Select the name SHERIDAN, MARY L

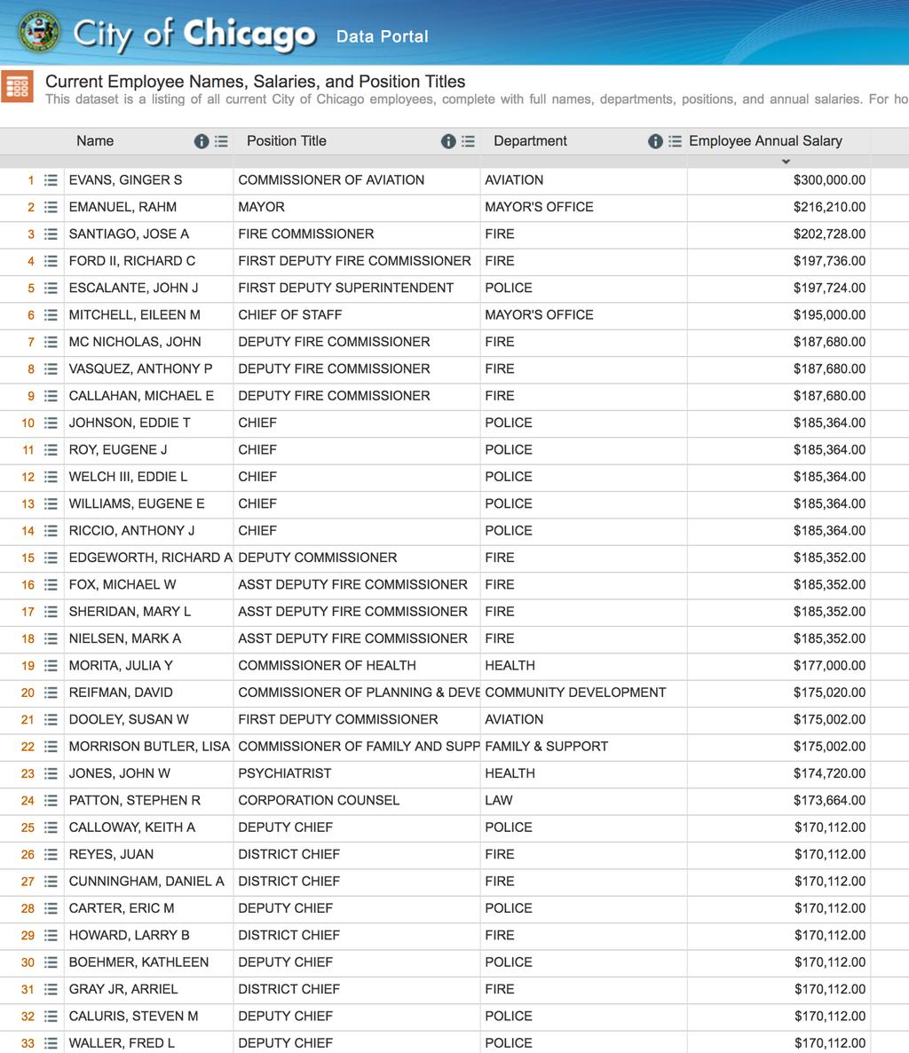click(x=130, y=612)
